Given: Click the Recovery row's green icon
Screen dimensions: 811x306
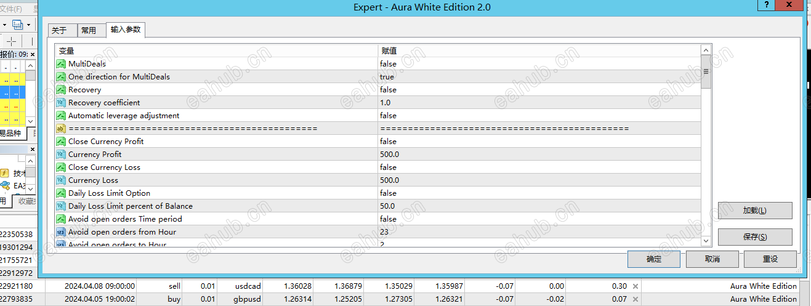Looking at the screenshot, I should [x=61, y=90].
